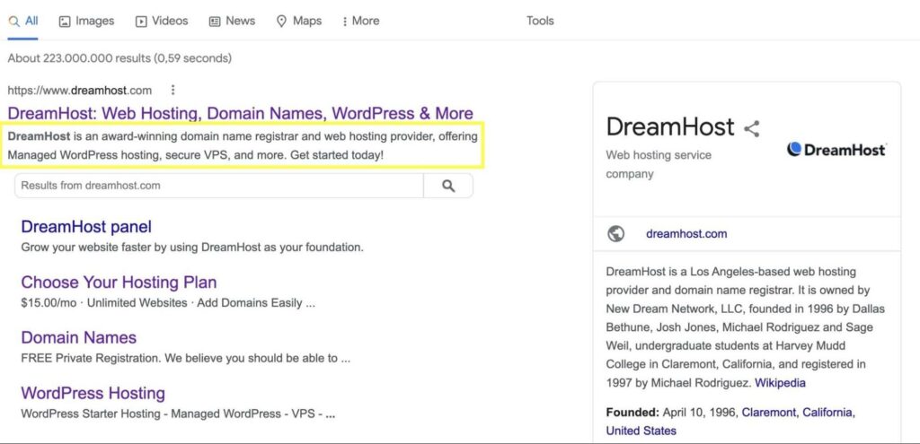Click 'Grow your website faster' snippet
This screenshot has width=920, height=444.
click(x=192, y=248)
